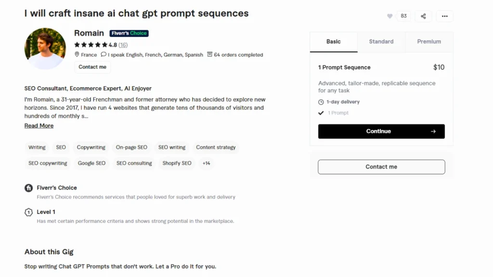Image resolution: width=493 pixels, height=277 pixels.
Task: Switch to the Standard package tab
Action: (381, 42)
